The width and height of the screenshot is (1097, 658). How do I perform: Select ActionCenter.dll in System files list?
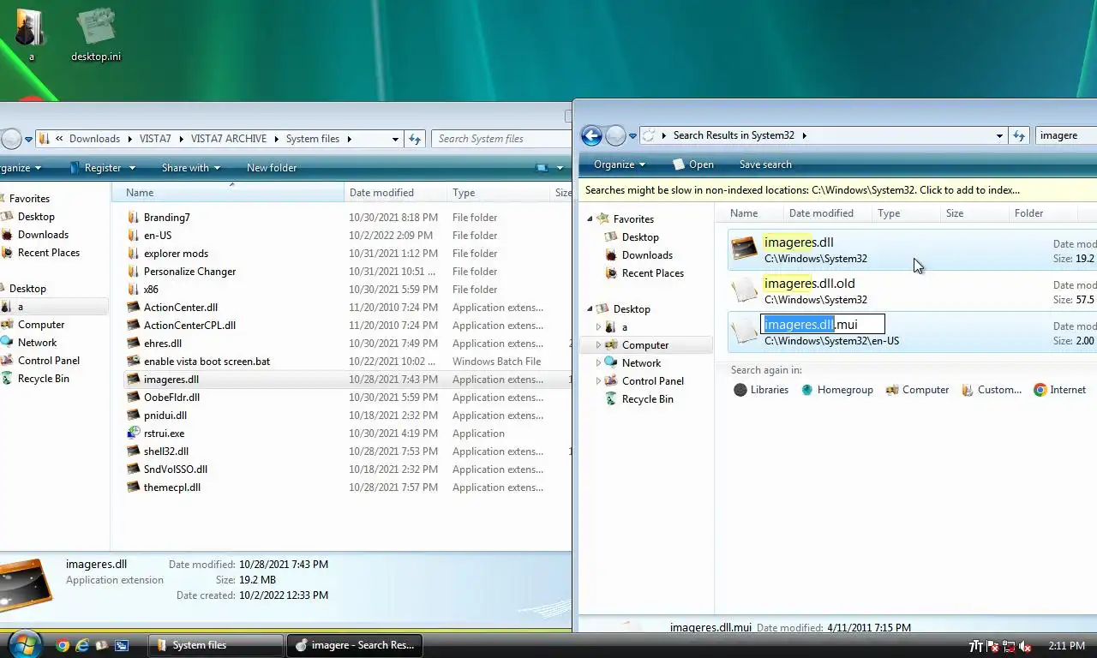click(x=180, y=308)
